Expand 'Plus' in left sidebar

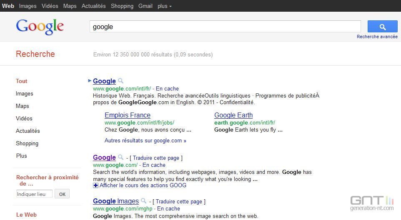[x=21, y=156]
